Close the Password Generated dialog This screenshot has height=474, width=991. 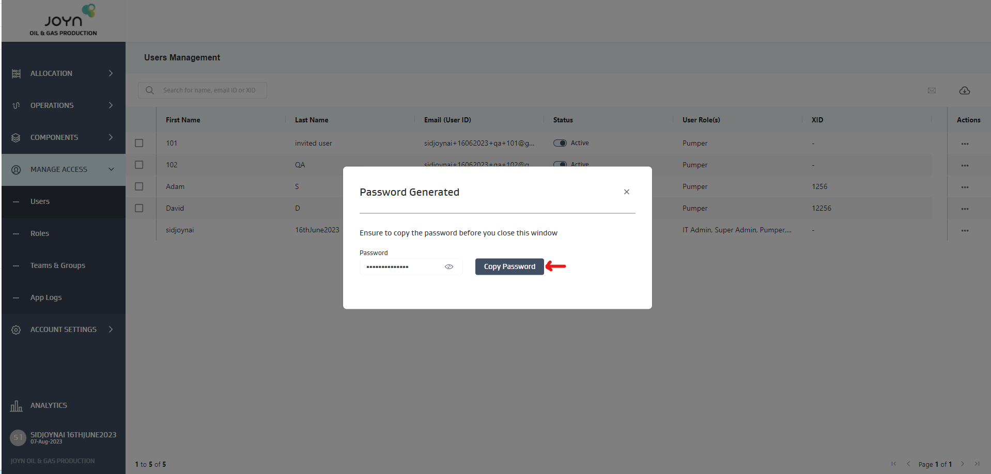[626, 192]
